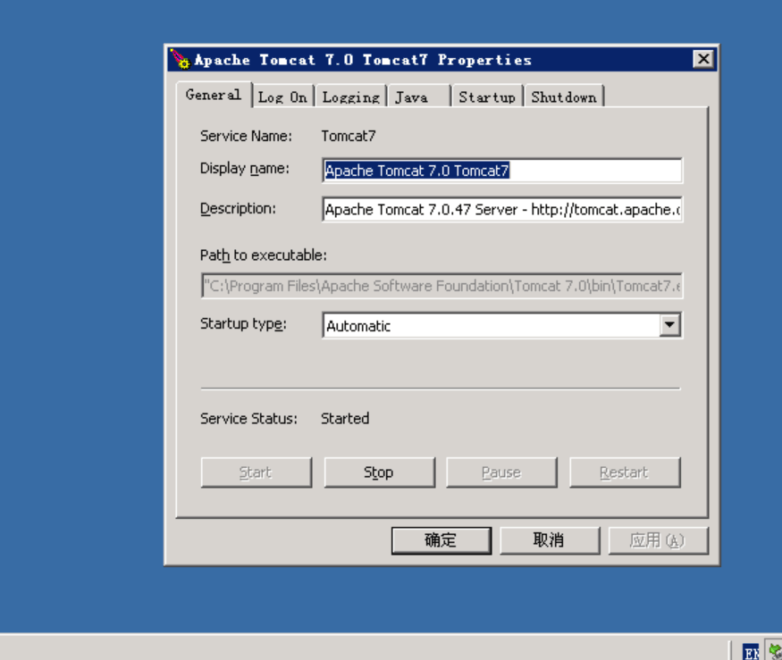Click the Path to executable label
This screenshot has height=660, width=782.
[x=264, y=255]
